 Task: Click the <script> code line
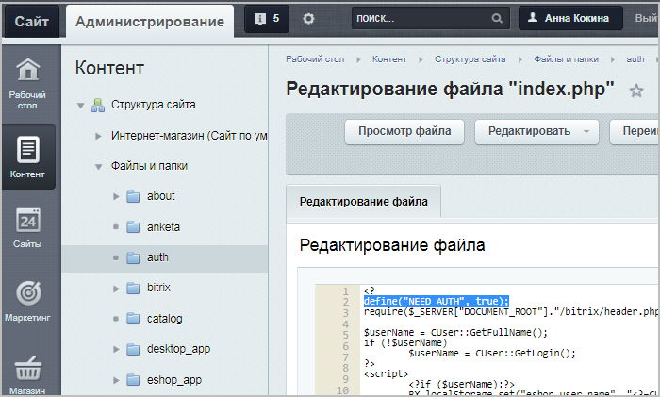click(x=386, y=373)
